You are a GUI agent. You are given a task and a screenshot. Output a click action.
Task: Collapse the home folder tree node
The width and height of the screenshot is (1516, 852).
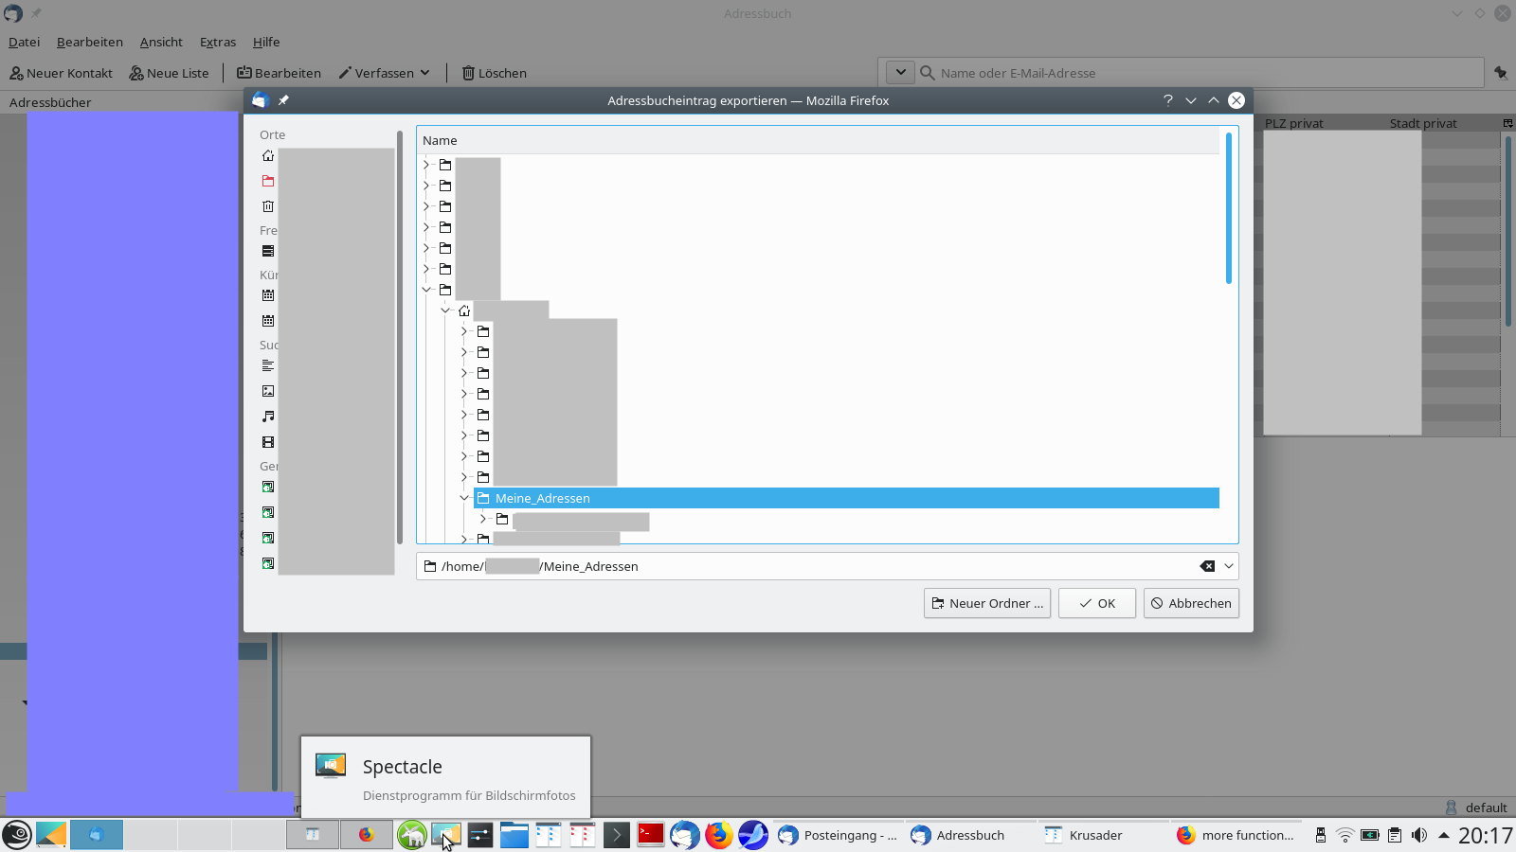coord(445,311)
